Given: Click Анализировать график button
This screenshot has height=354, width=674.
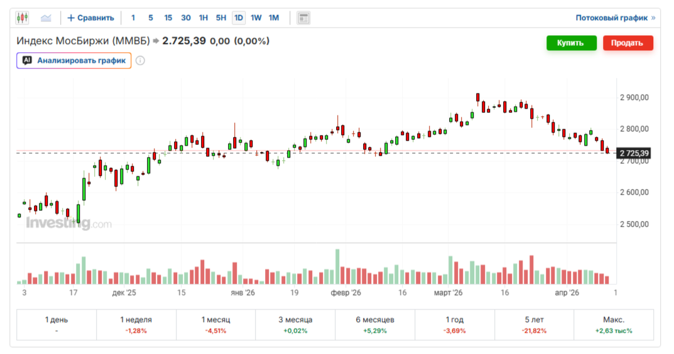Looking at the screenshot, I should tap(74, 61).
